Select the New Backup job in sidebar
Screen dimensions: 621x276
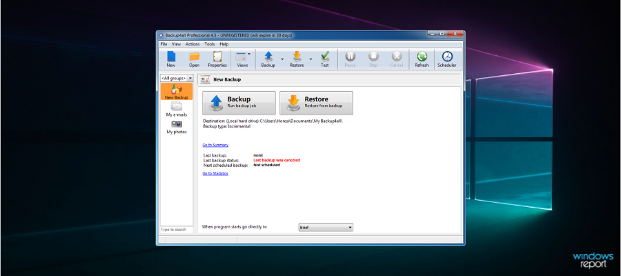tap(177, 92)
